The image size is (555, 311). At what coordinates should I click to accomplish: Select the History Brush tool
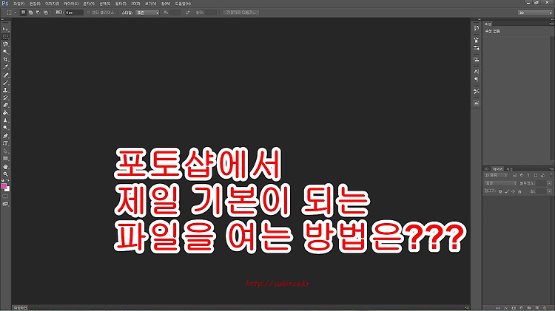[x=5, y=98]
